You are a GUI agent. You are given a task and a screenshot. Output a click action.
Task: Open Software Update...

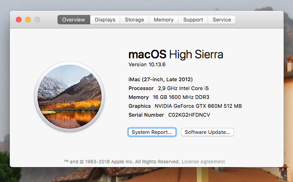point(207,132)
